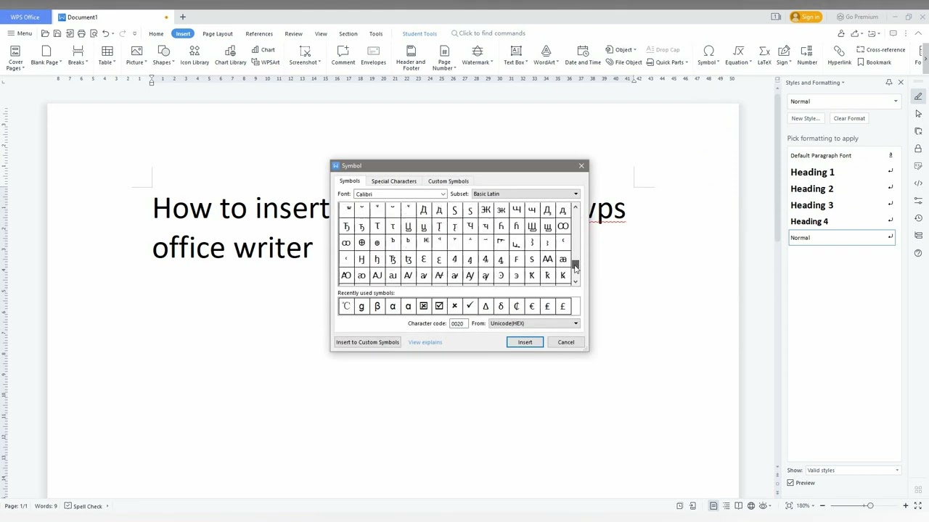929x522 pixels.
Task: Apply the Heading 1 style
Action: tap(842, 172)
